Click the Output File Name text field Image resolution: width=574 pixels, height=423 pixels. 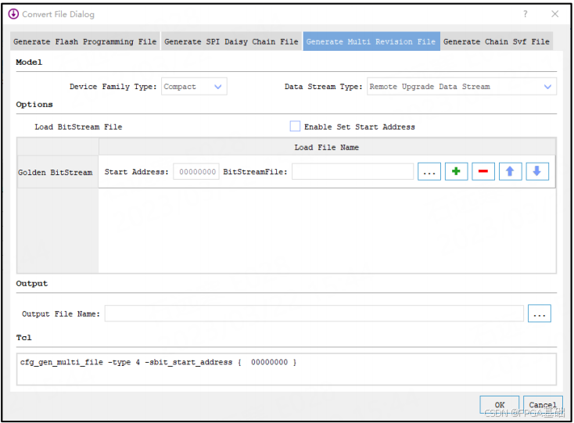coord(314,314)
